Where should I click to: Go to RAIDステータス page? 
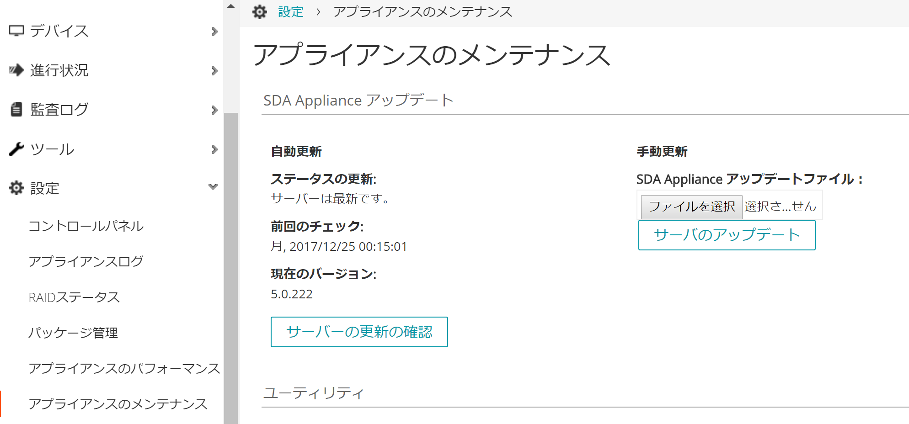tap(74, 297)
